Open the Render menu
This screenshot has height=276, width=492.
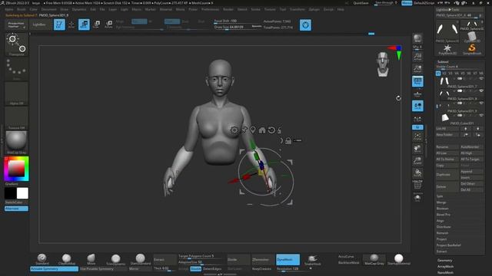coord(228,9)
